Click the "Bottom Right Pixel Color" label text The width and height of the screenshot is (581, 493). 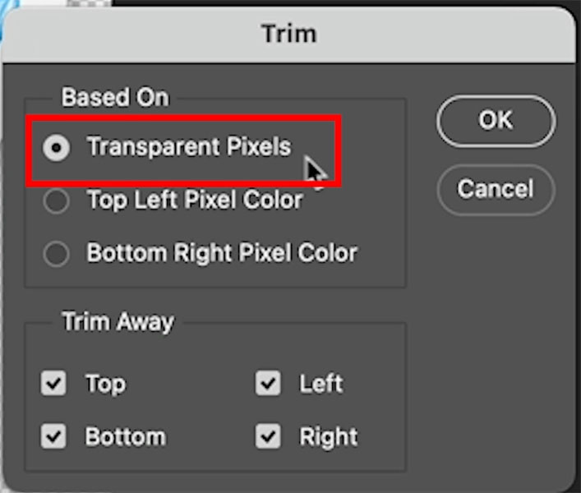(x=222, y=253)
